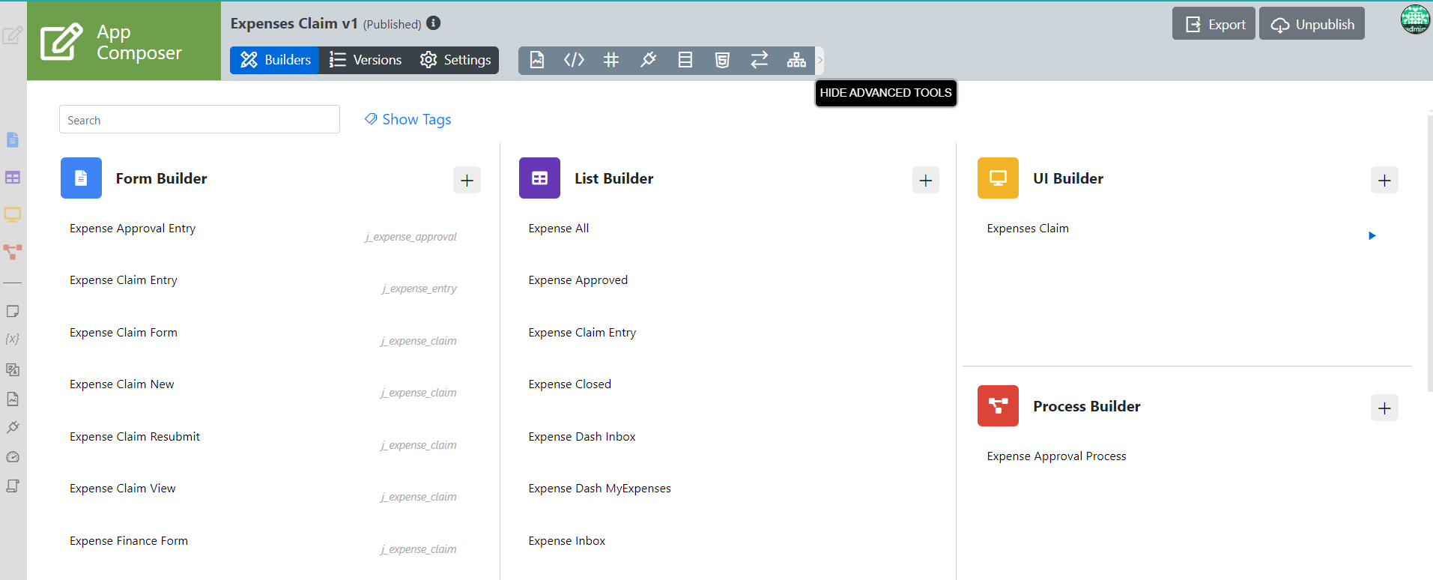Image resolution: width=1433 pixels, height=580 pixels.
Task: Click the info icon beside Expenses Claim v1
Action: [434, 23]
